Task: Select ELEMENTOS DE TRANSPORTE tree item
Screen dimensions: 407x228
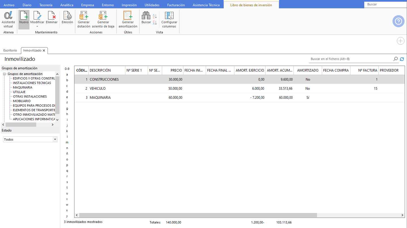Action: coord(34,110)
